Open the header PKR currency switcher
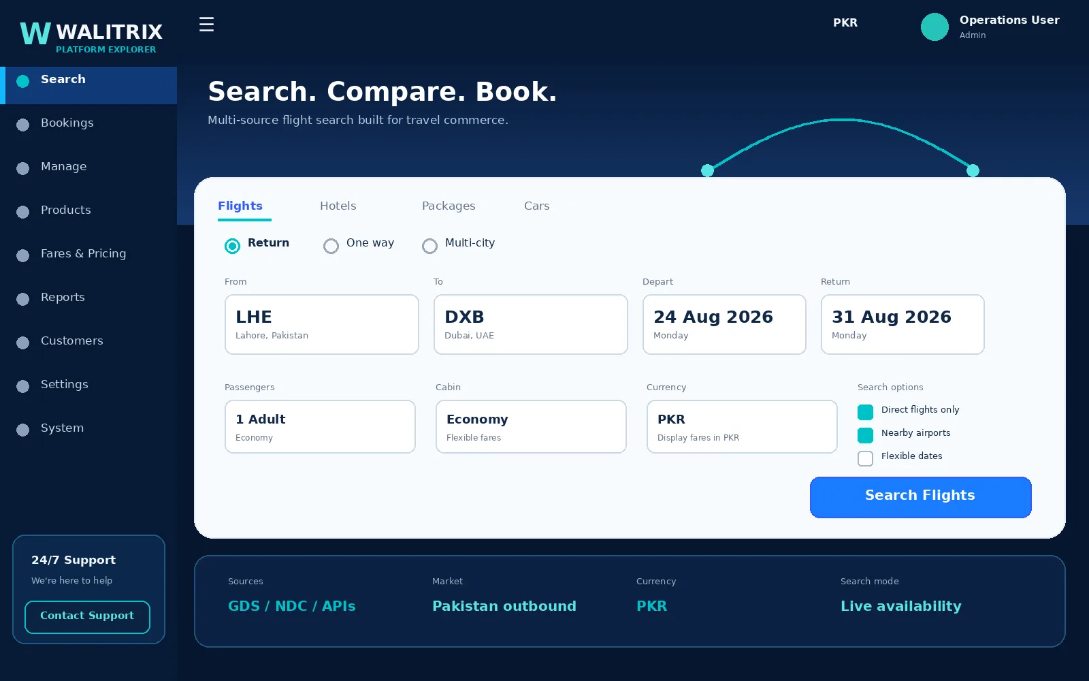Screen dimensions: 1089x681 click(x=845, y=22)
